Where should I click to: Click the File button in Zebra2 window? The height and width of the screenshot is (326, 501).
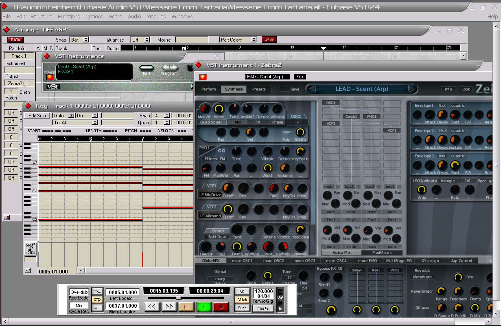click(300, 77)
